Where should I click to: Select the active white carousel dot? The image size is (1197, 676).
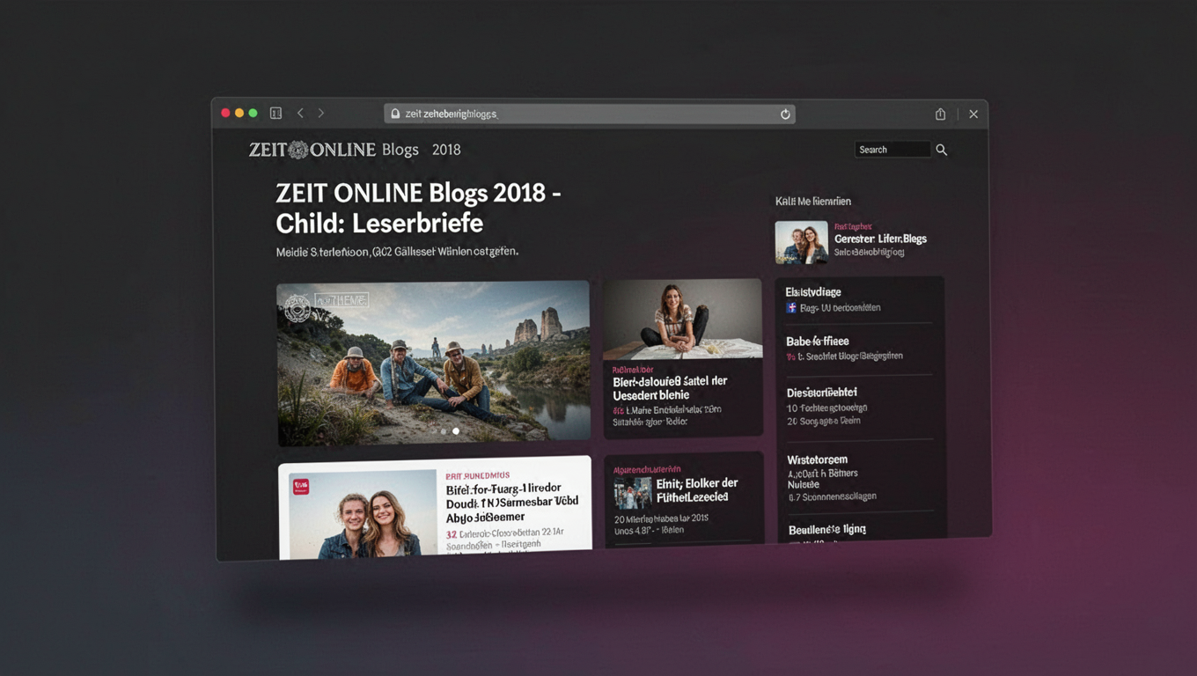point(456,431)
